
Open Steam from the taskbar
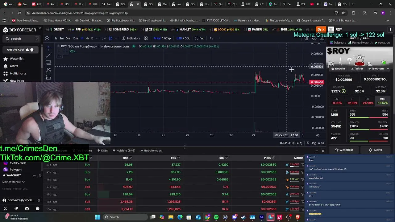pos(243,217)
